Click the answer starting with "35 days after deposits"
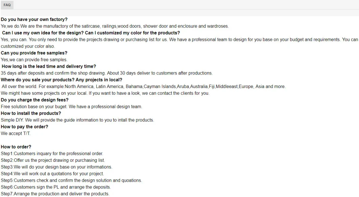 [107, 73]
